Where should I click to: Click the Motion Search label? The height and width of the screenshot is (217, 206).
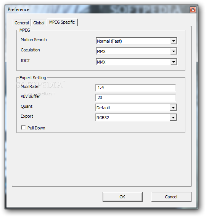tap(34, 40)
